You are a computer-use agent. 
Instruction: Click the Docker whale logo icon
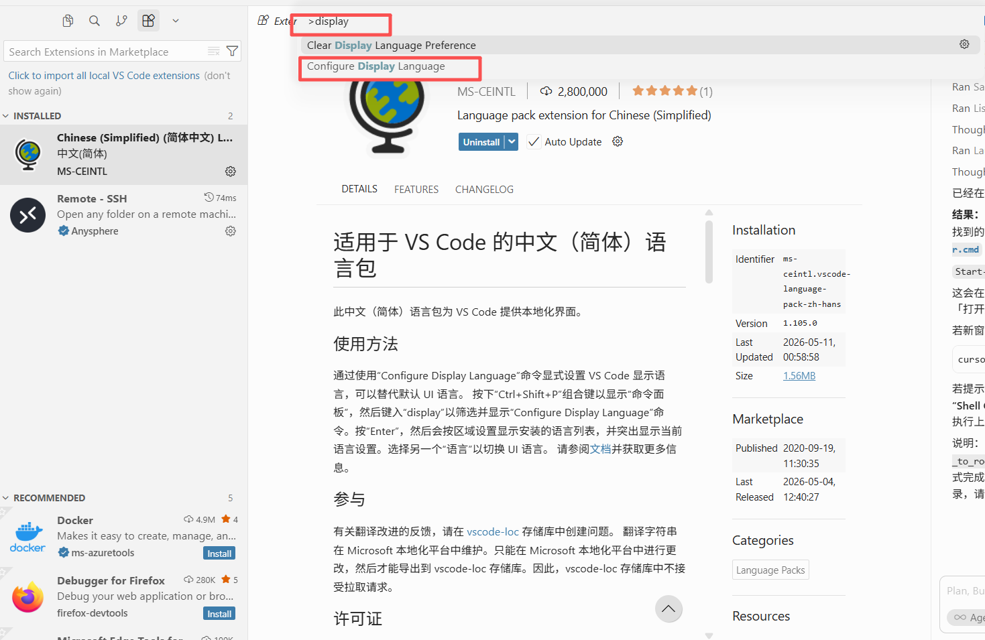click(27, 536)
